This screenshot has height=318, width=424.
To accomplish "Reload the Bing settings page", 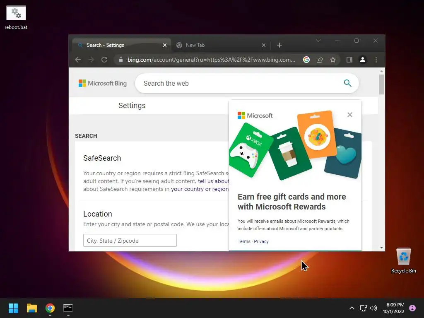I will pyautogui.click(x=104, y=60).
